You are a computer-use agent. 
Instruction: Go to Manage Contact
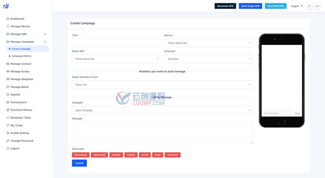(x=21, y=64)
